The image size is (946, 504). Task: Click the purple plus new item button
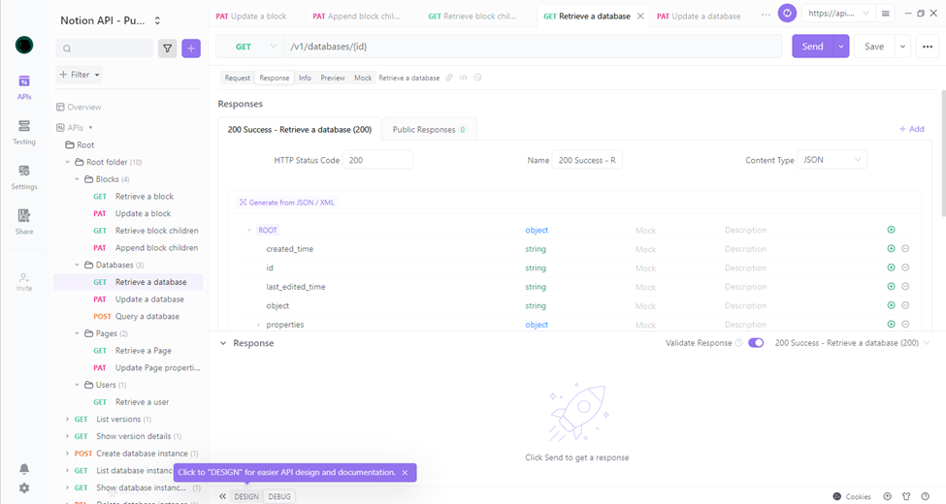(191, 48)
